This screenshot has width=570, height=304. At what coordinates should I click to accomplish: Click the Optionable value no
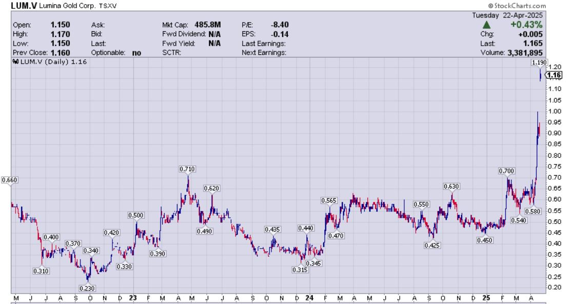(x=136, y=53)
